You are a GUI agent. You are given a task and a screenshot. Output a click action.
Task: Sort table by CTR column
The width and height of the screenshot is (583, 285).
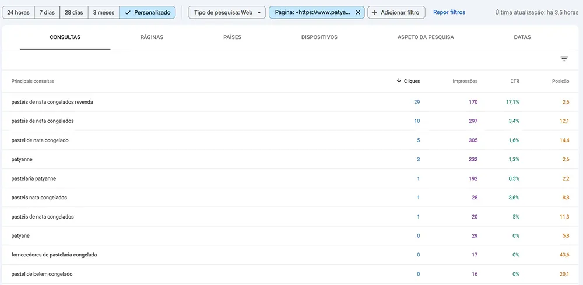tap(515, 81)
